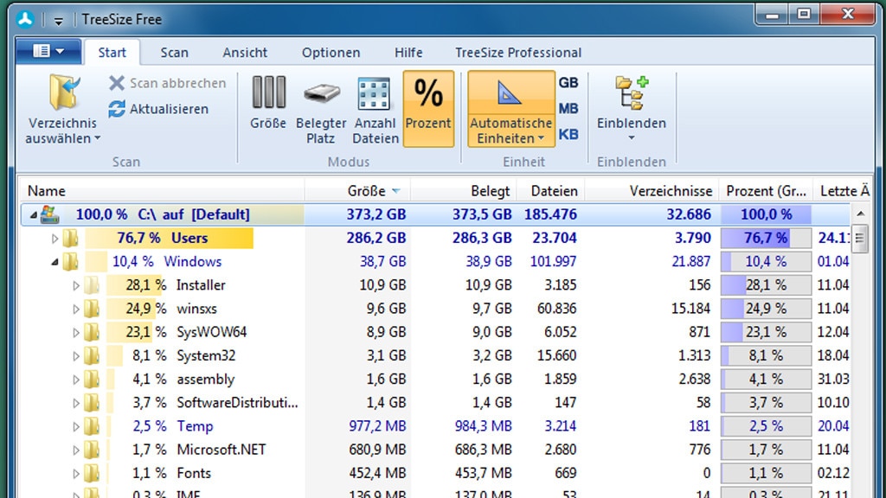The width and height of the screenshot is (886, 498).
Task: Click Scan abbrechen cancel button
Action: (167, 83)
